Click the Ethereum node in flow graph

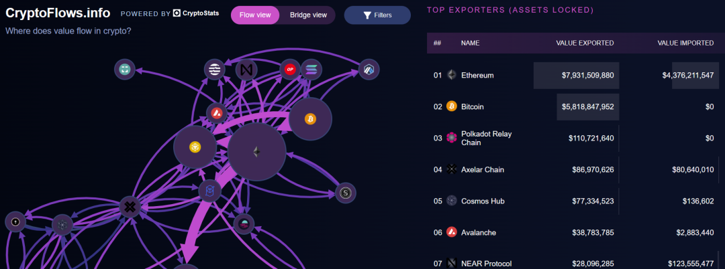click(256, 152)
